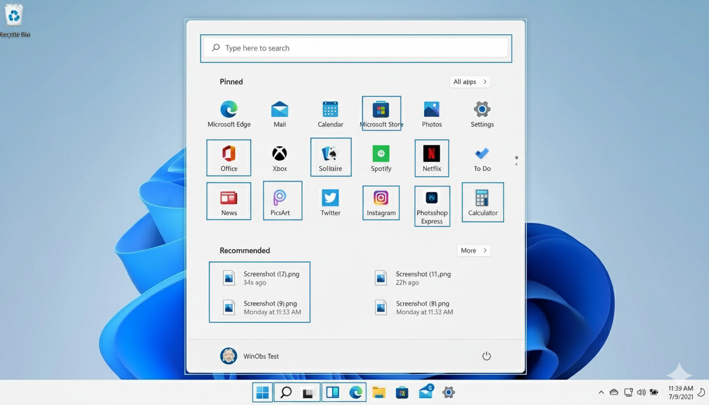Viewport: 709px width, 405px height.
Task: Open the Solitaire game
Action: [x=330, y=158]
